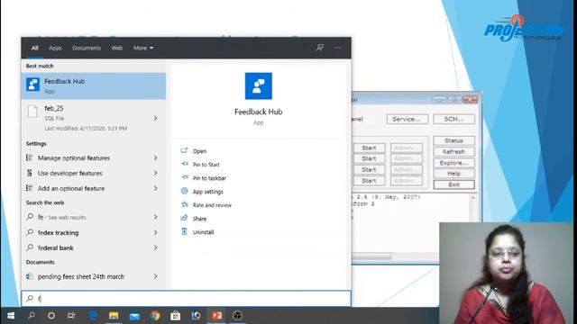Select the feb_25 SQL file result
The width and height of the screenshot is (577, 324).
click(x=94, y=118)
